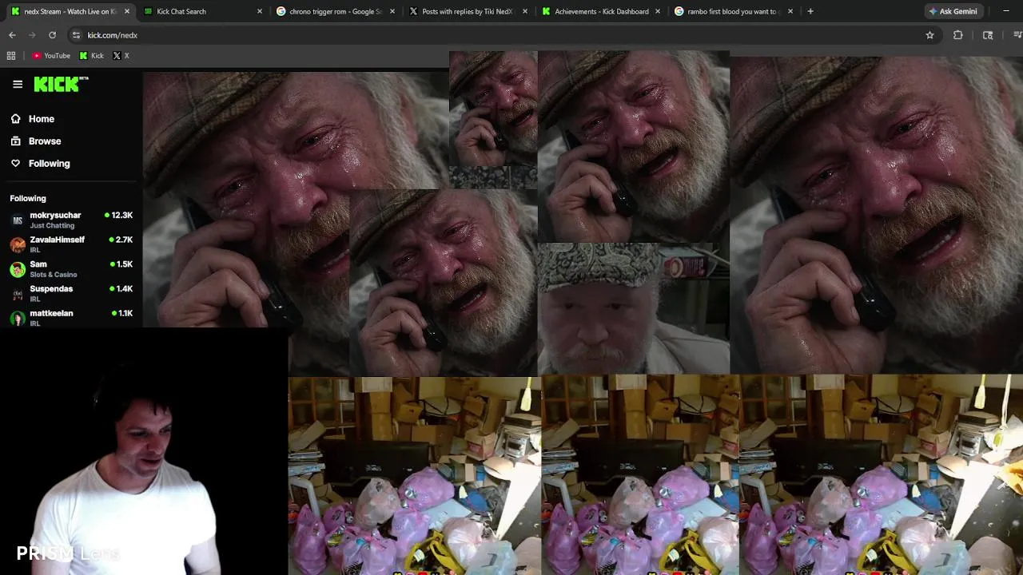Click the 1.4K viewer count for Suspendas
The image size is (1023, 575).
tap(121, 289)
